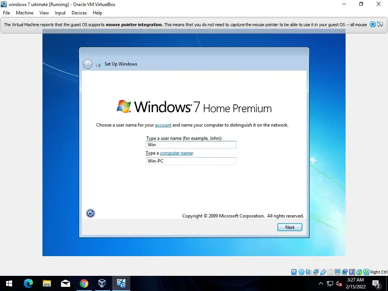Click the Right Ctrl host key label

pos(379,272)
